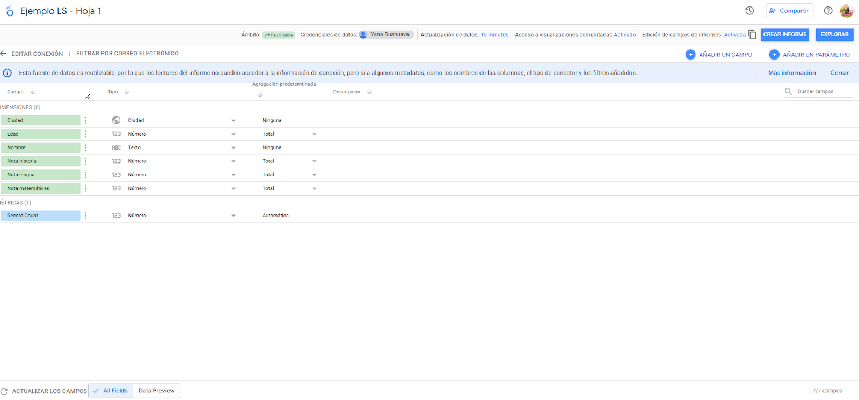Click Editar conexión
Viewport: 859px width, 400px height.
[x=37, y=54]
